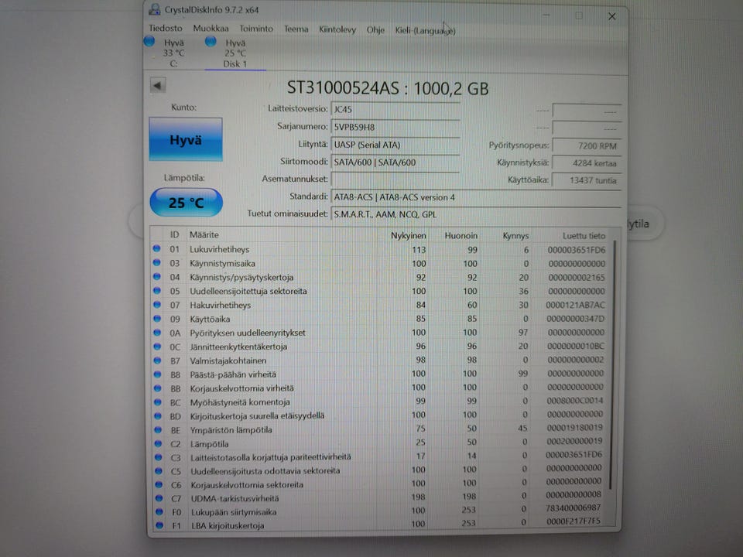
Task: Click the status dot for C5 odottavia sektoreita
Action: coord(159,471)
